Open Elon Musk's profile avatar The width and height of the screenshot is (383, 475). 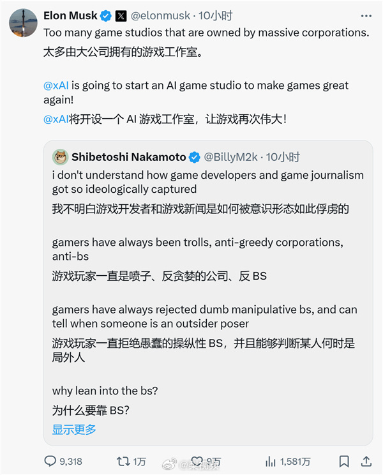click(x=23, y=23)
